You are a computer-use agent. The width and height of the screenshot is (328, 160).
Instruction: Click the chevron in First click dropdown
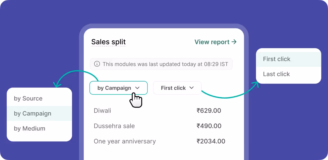click(192, 88)
